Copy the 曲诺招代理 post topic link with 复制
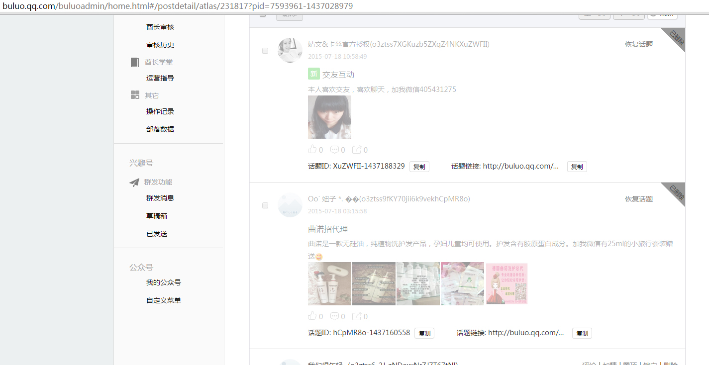Image resolution: width=709 pixels, height=365 pixels. pos(582,333)
